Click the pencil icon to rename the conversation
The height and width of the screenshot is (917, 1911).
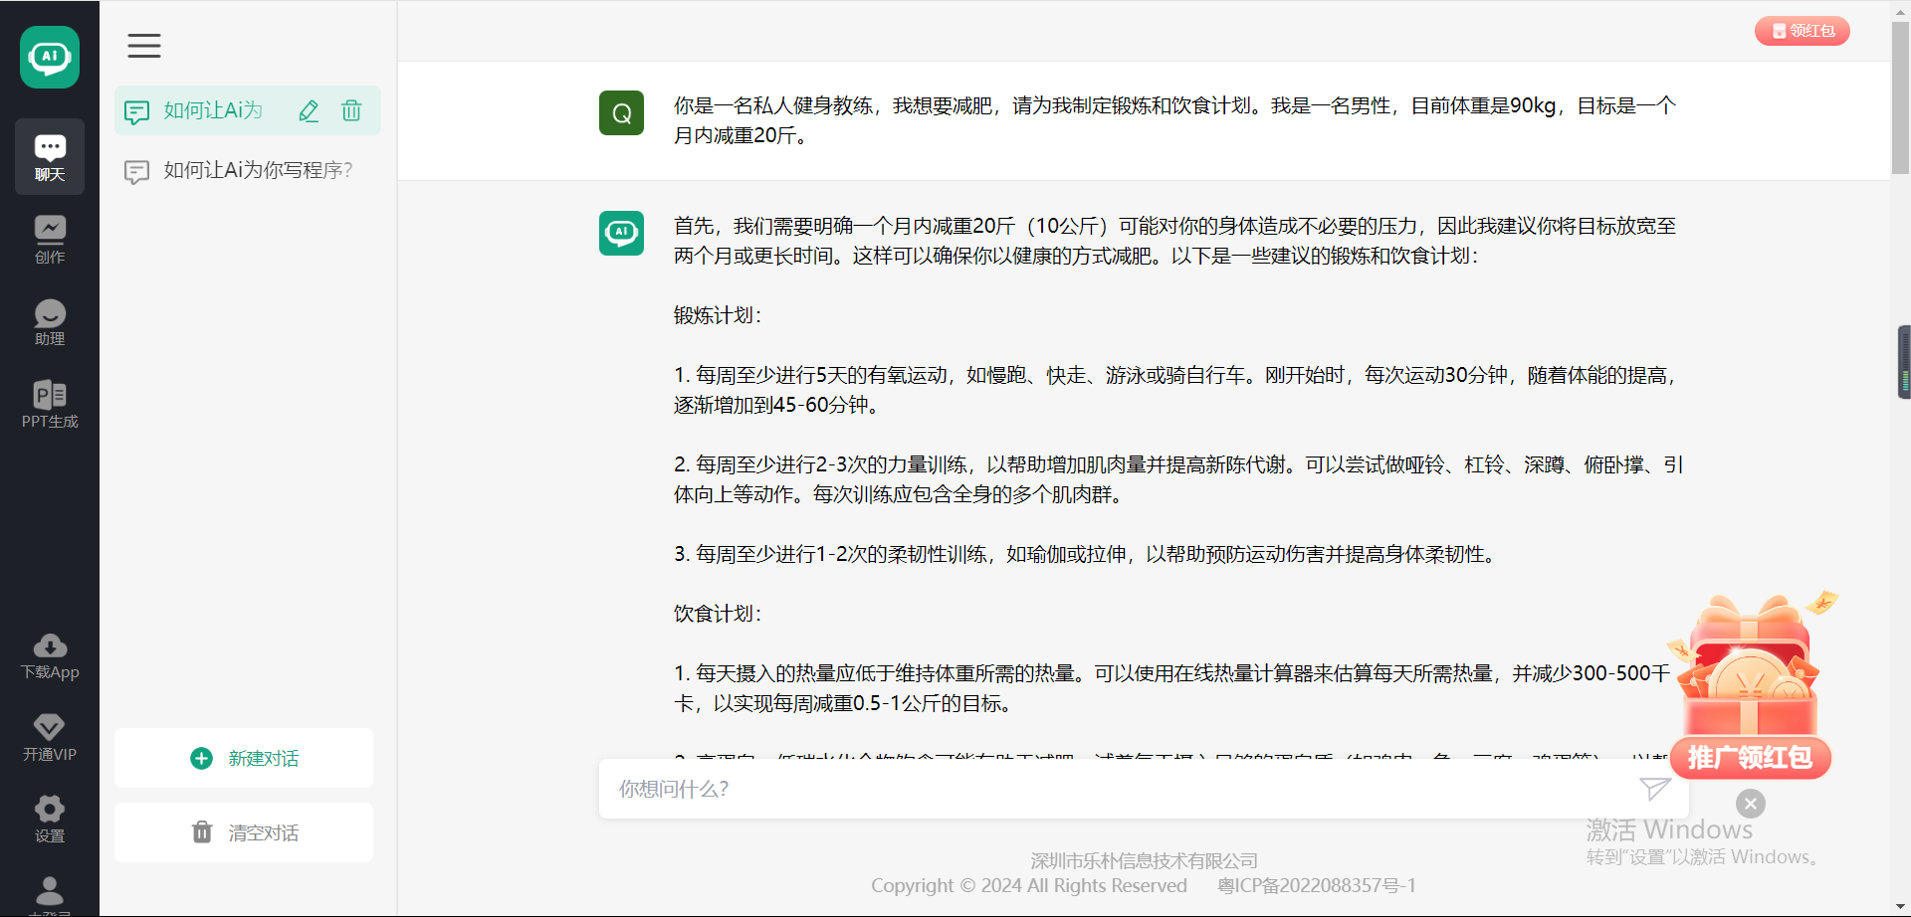(x=309, y=110)
